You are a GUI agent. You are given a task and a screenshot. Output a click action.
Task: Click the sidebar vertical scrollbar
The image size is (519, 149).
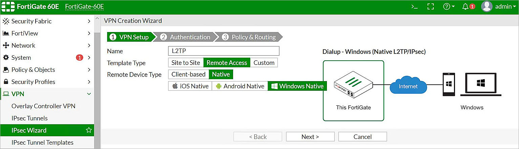click(x=97, y=91)
